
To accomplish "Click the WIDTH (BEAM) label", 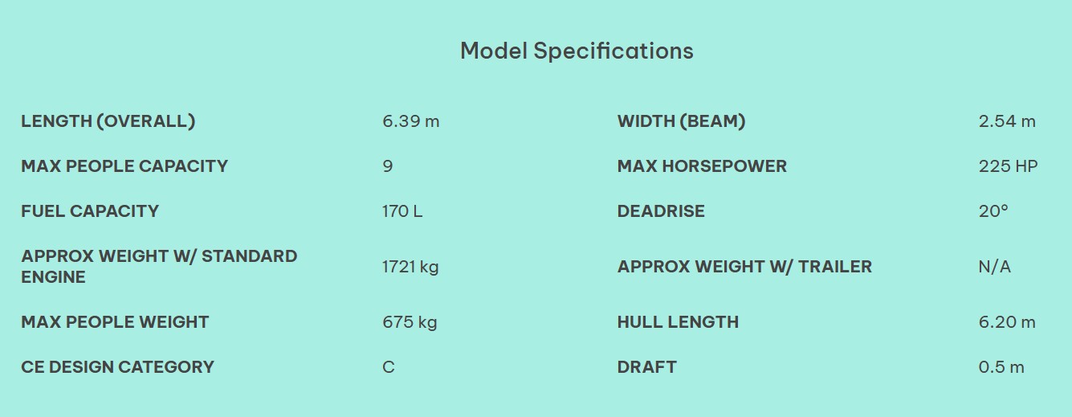I will (x=681, y=121).
